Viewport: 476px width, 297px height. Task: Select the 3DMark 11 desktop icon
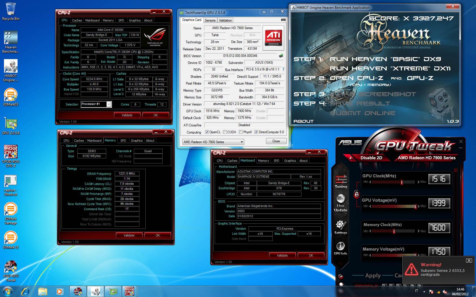11,240
